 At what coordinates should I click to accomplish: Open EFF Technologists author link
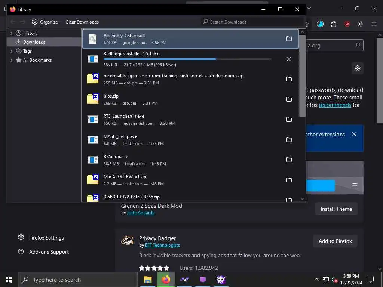click(162, 245)
